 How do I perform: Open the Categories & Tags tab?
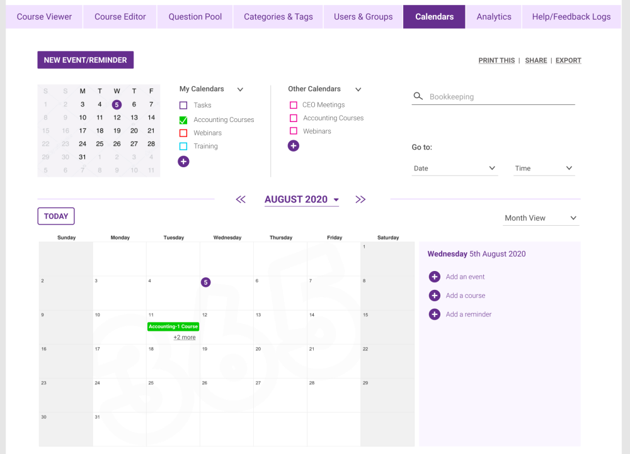(x=278, y=17)
